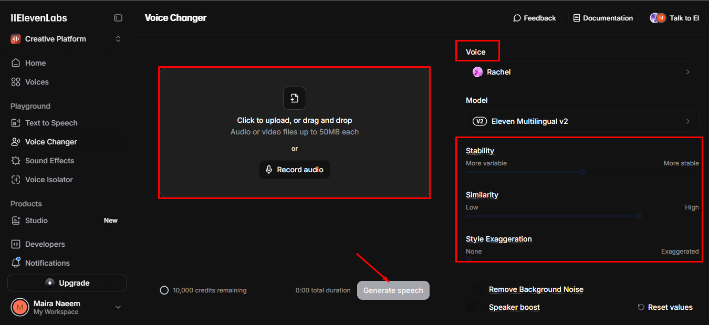Turn on Speaker boost
The width and height of the screenshot is (709, 325).
click(x=474, y=307)
